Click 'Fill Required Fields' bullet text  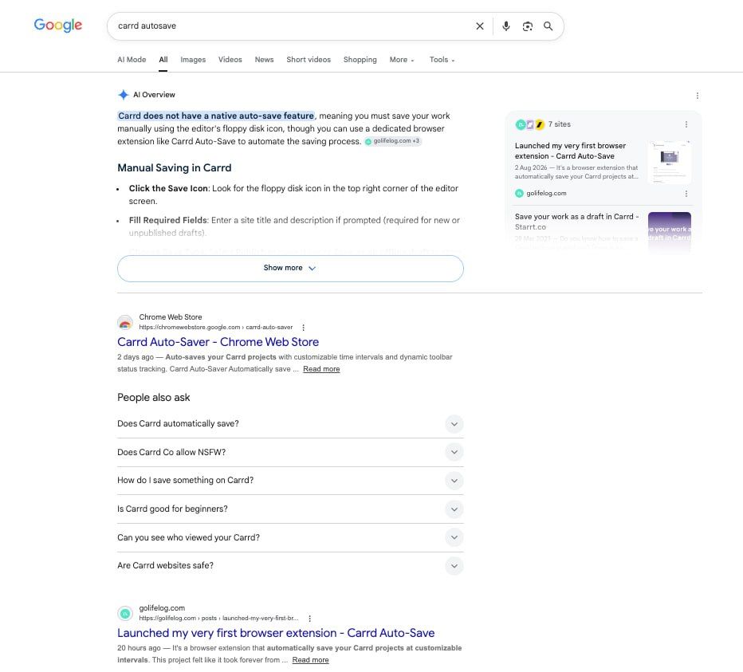(x=167, y=220)
